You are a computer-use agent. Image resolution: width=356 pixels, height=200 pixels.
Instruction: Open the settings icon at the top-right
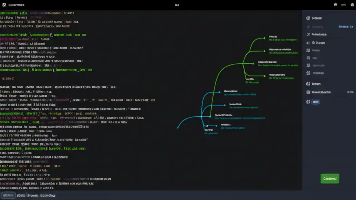[335, 4]
